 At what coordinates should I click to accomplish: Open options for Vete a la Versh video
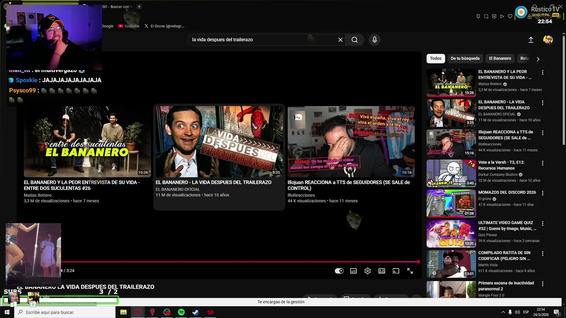tap(543, 163)
